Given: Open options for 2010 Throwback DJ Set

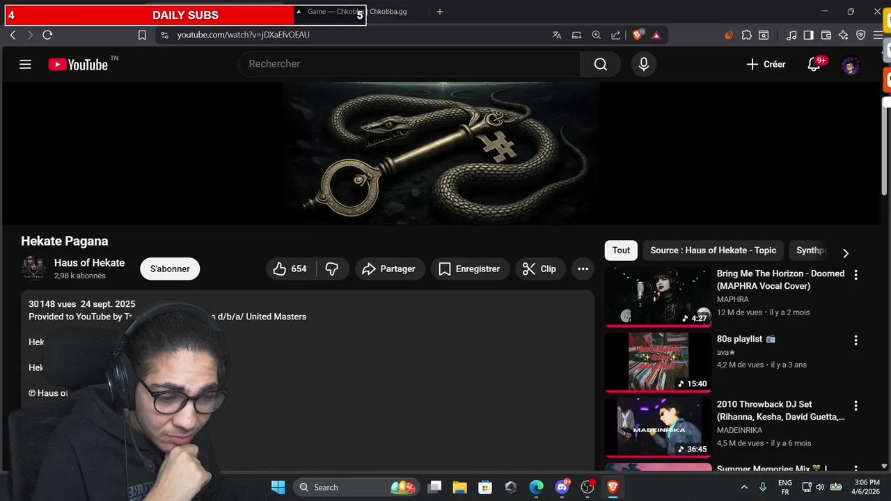Looking at the screenshot, I should click(855, 406).
